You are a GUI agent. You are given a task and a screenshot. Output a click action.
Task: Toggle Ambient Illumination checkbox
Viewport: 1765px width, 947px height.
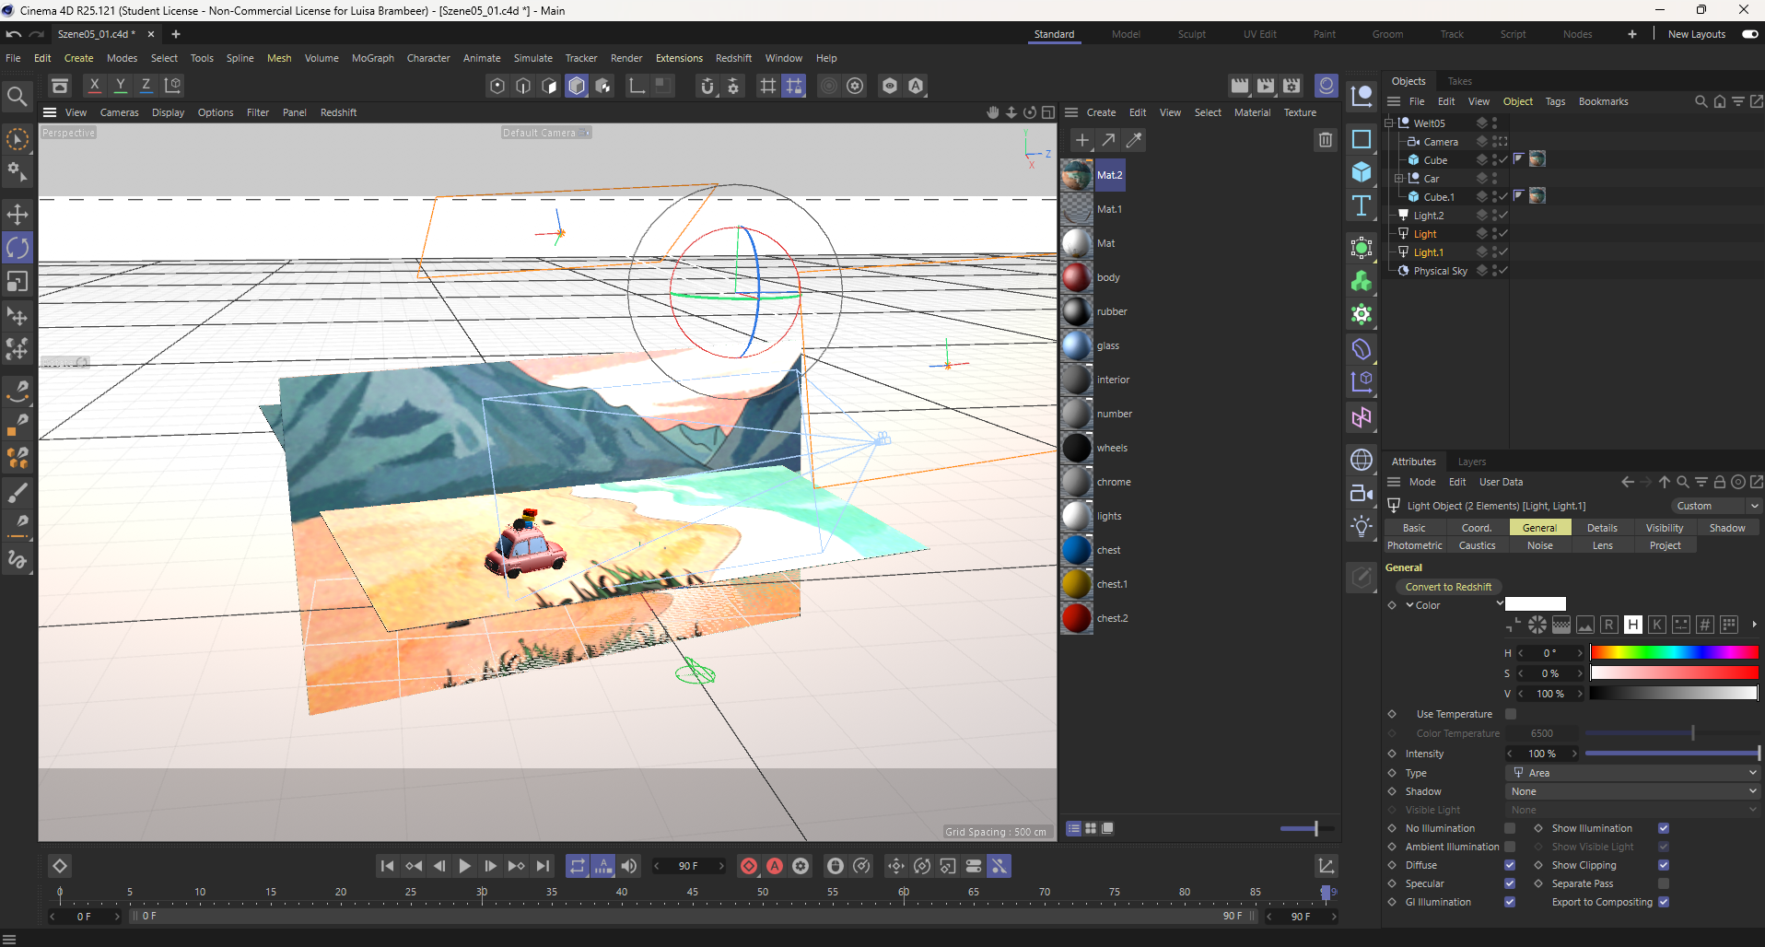(1510, 847)
